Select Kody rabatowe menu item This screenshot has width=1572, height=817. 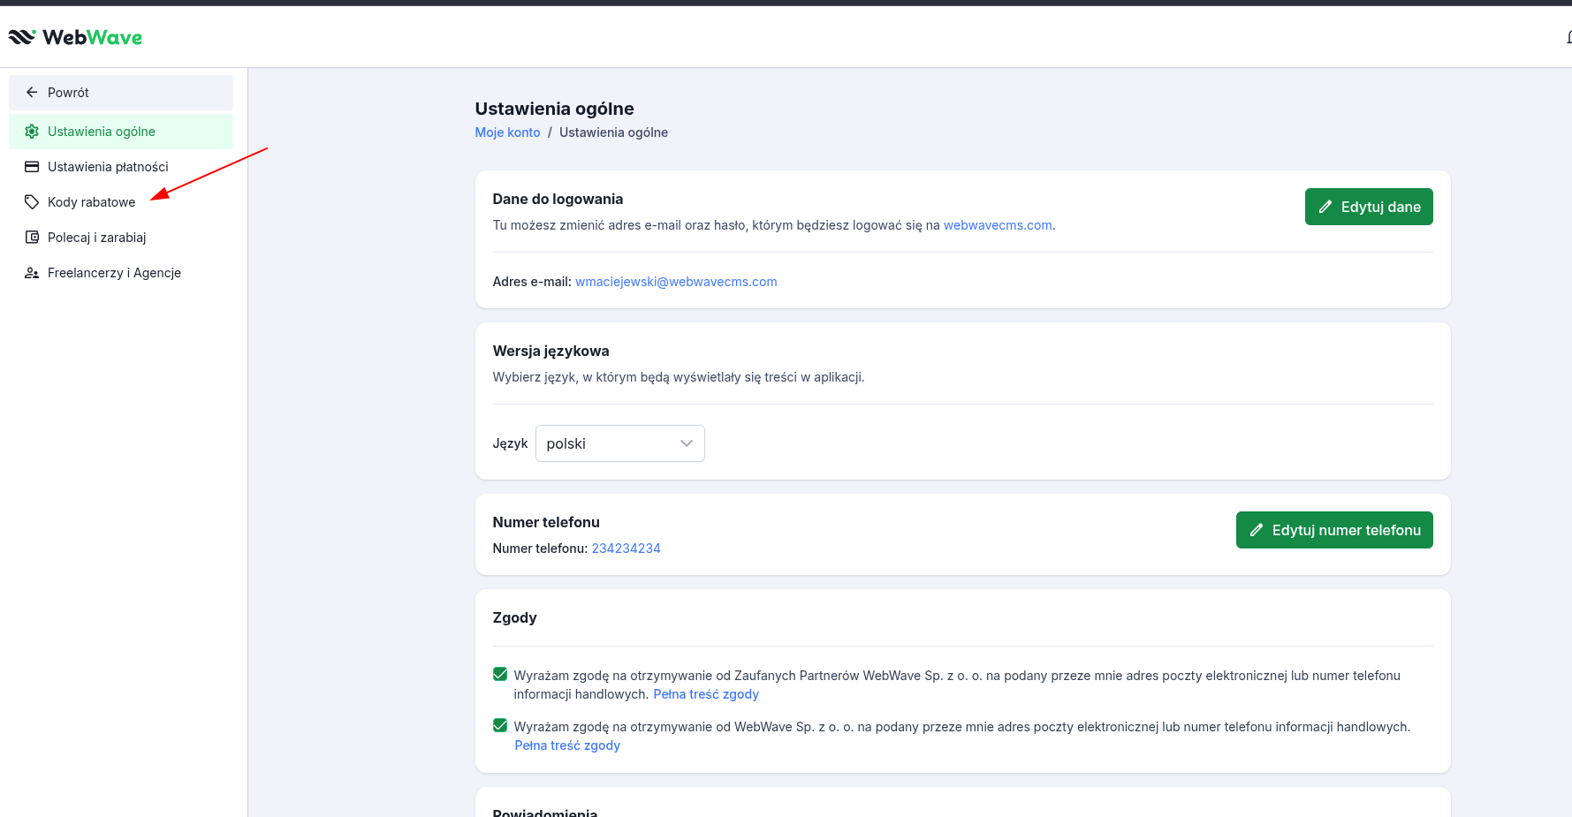pos(91,202)
